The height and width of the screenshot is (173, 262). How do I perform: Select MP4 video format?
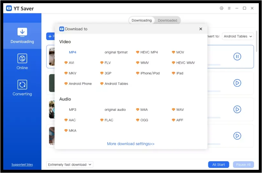click(73, 52)
